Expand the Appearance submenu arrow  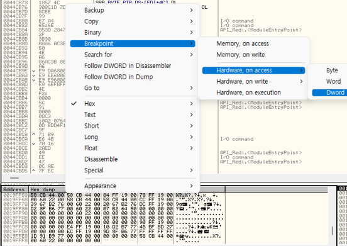pos(192,186)
